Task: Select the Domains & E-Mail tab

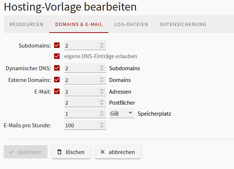Action: click(79, 25)
